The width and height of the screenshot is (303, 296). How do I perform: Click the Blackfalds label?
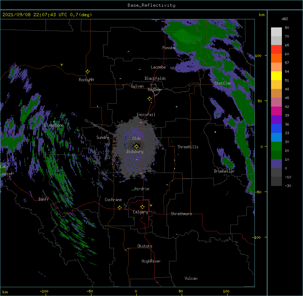(x=155, y=78)
